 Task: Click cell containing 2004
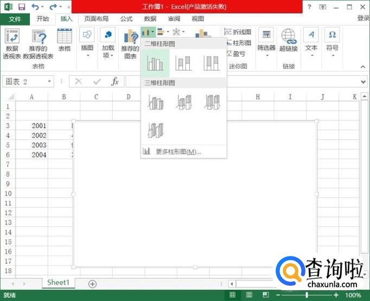(32, 155)
